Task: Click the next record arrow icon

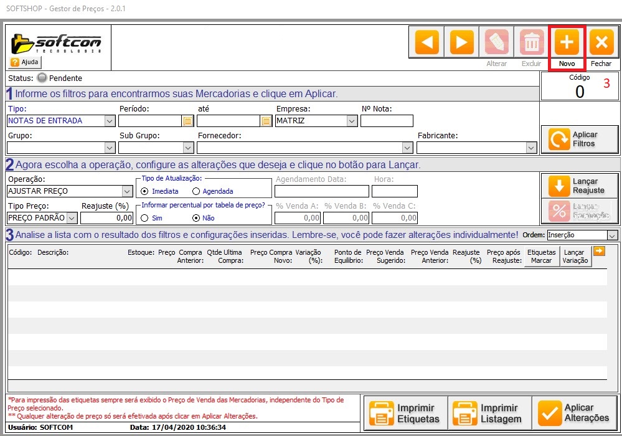Action: [461, 42]
